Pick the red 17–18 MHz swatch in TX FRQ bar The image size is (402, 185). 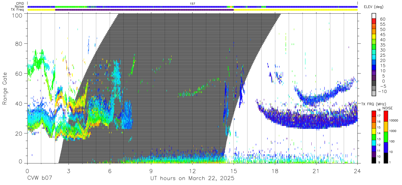374,114
